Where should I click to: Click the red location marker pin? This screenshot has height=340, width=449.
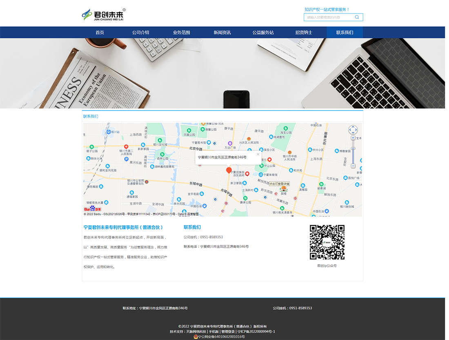click(x=229, y=170)
